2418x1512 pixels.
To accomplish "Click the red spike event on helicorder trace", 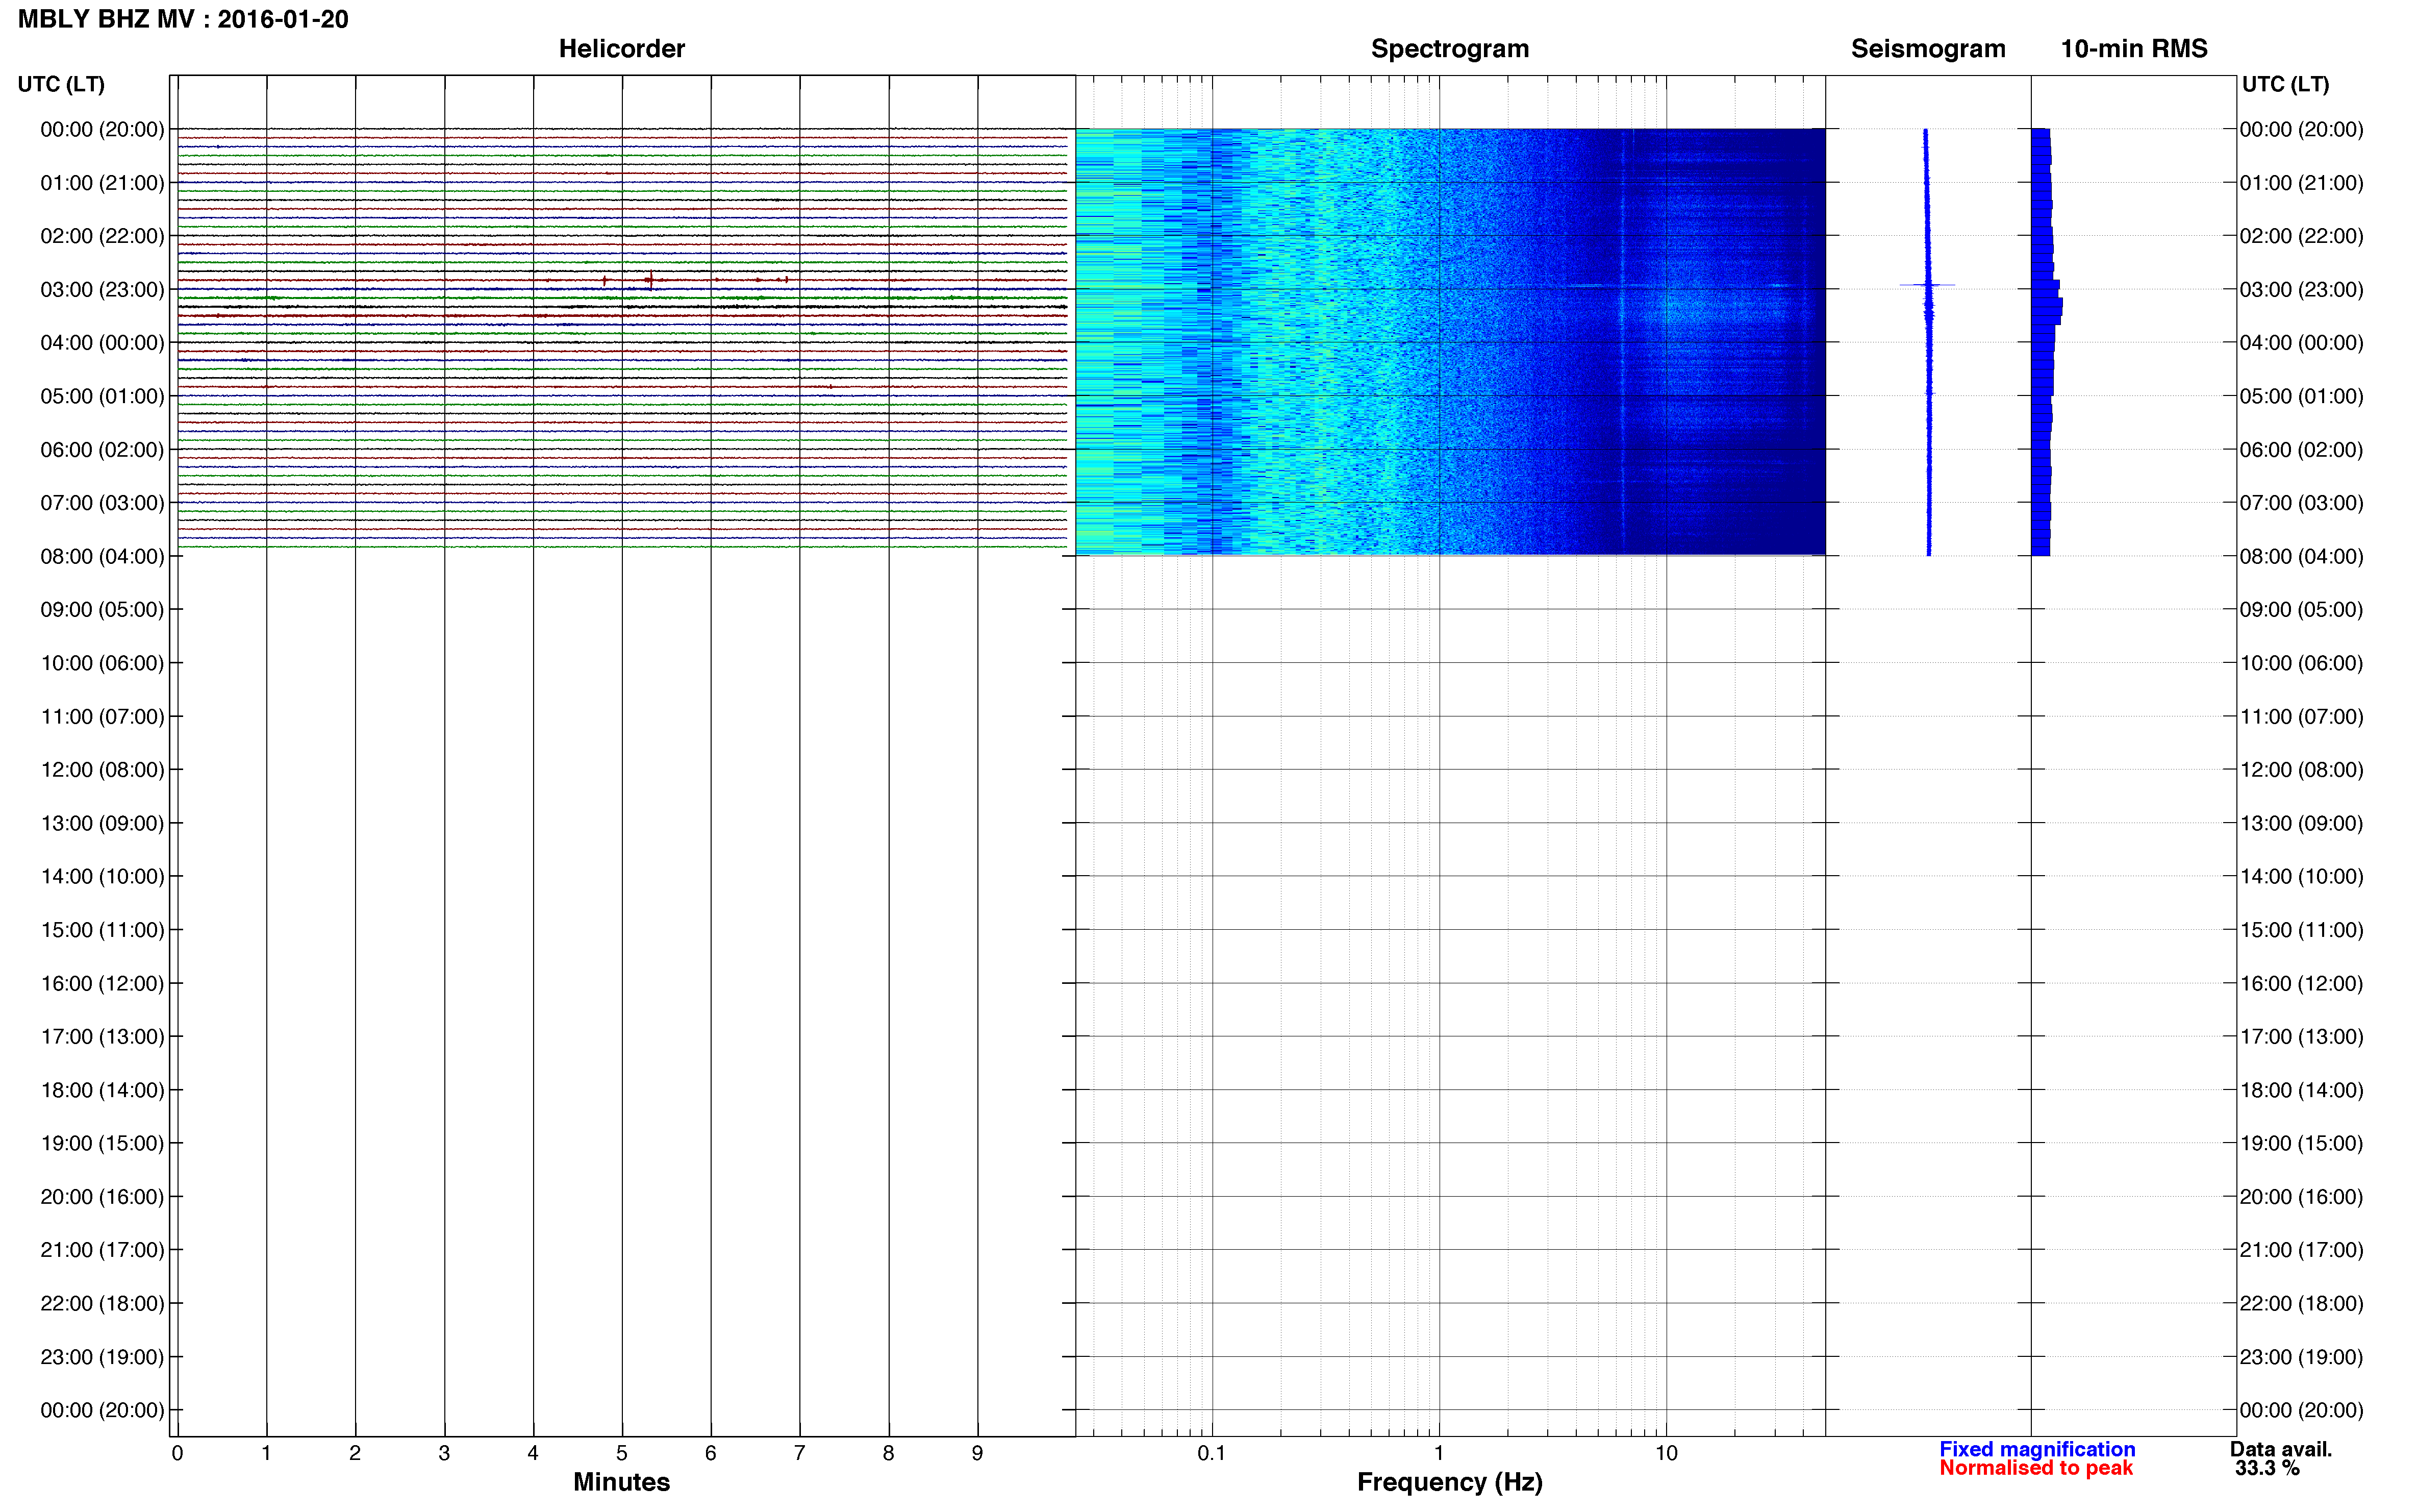I will 650,279.
